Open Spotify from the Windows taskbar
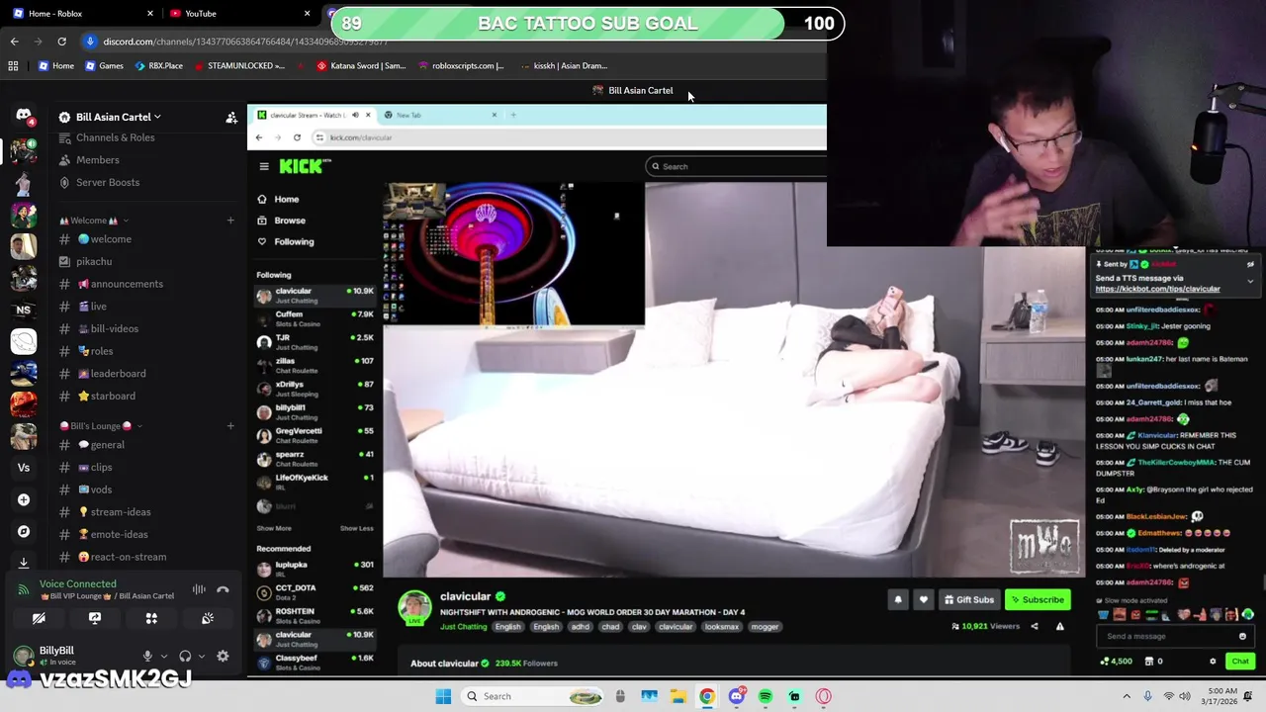The width and height of the screenshot is (1266, 712). pyautogui.click(x=766, y=696)
